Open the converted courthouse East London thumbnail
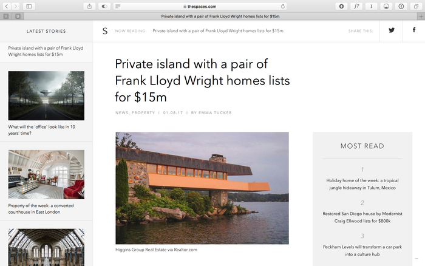The height and width of the screenshot is (266, 425). click(x=46, y=175)
